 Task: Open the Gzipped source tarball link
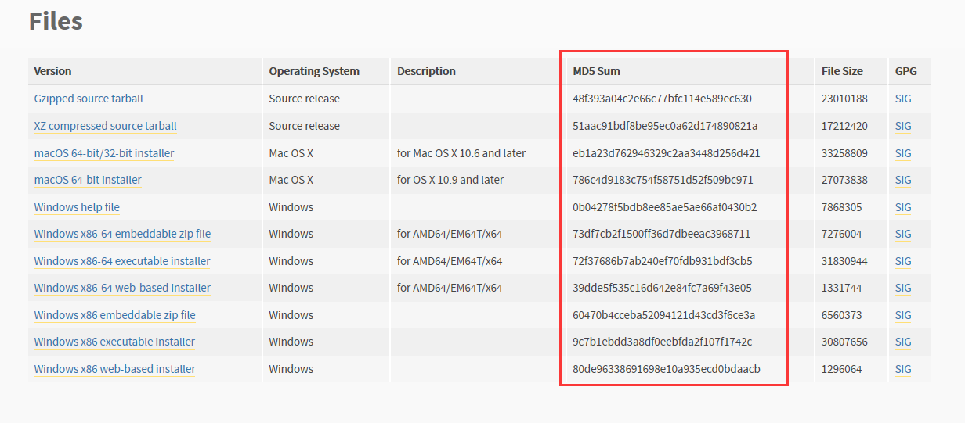[89, 99]
